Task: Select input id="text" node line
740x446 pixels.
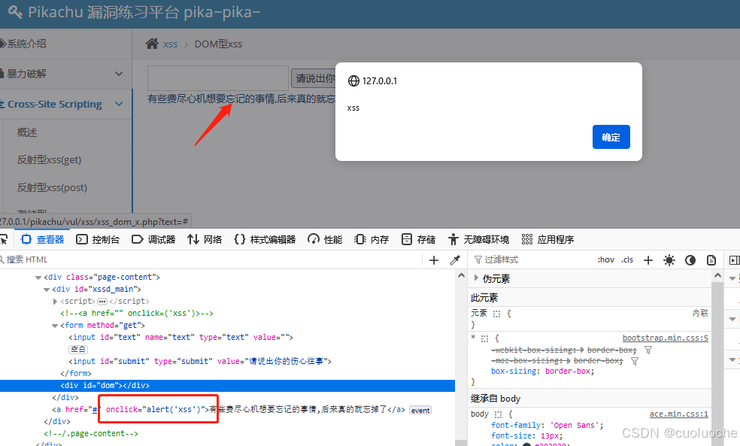Action: coord(180,337)
